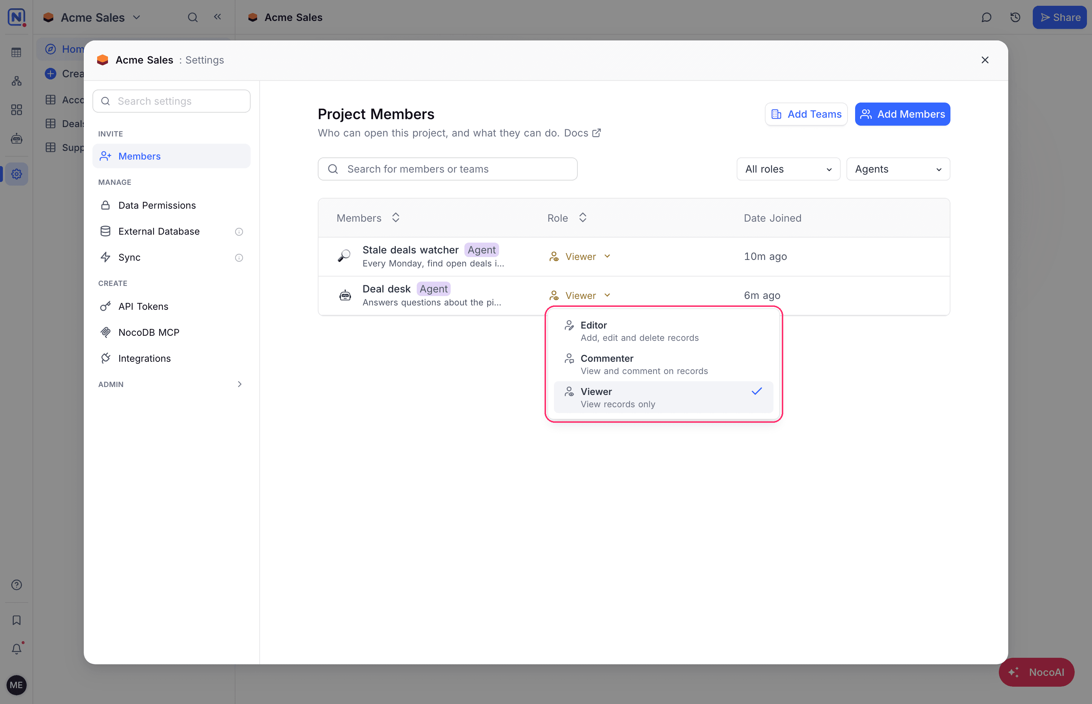Select the Editor role option

[x=663, y=331]
